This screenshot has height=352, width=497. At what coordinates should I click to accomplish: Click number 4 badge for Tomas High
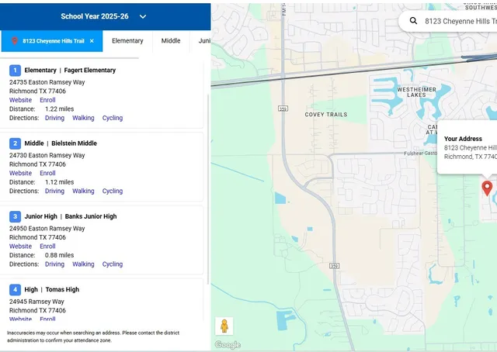(x=15, y=289)
